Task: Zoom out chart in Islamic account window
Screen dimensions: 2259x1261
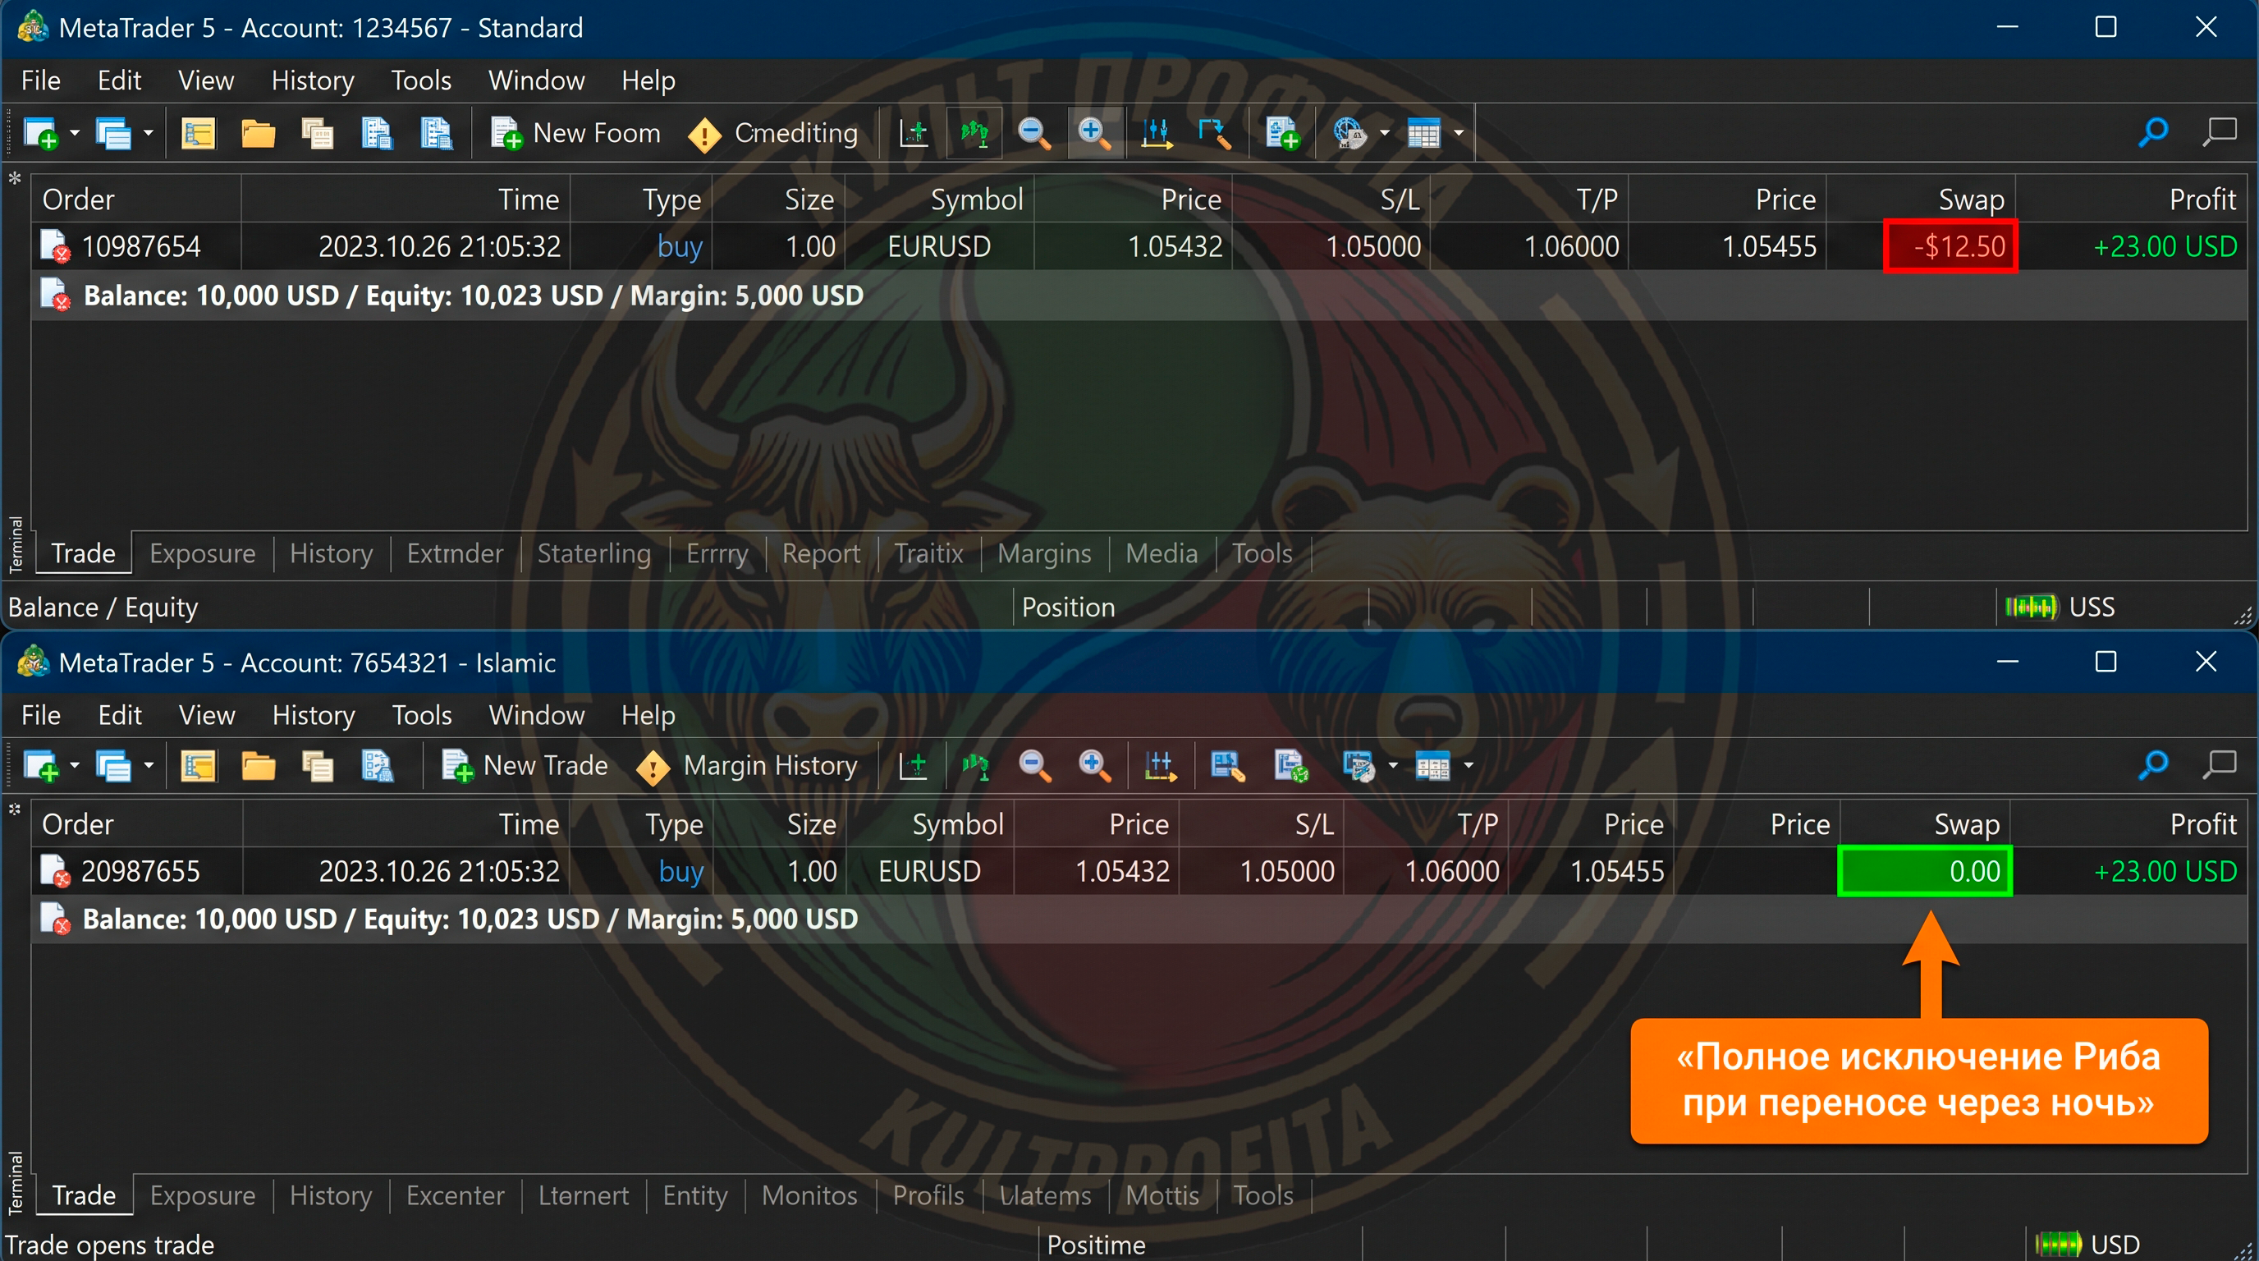Action: 1034,767
